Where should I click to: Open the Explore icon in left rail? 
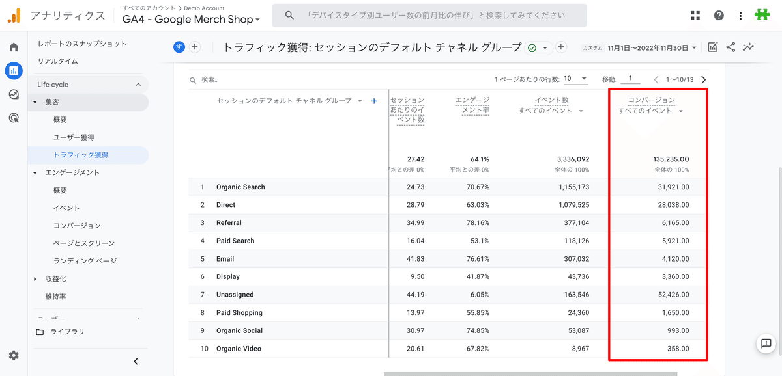[14, 94]
